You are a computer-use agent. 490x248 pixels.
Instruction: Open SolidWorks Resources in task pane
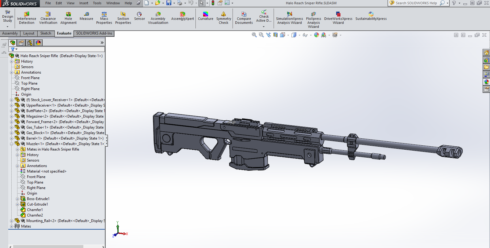click(486, 53)
